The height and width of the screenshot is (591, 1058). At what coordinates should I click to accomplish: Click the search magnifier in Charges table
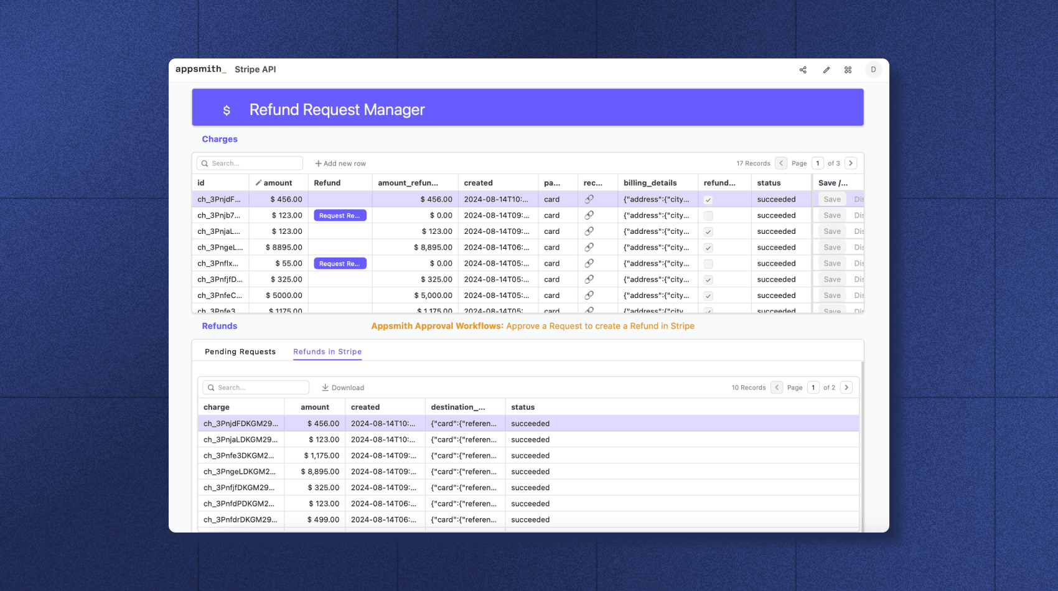[x=205, y=163]
